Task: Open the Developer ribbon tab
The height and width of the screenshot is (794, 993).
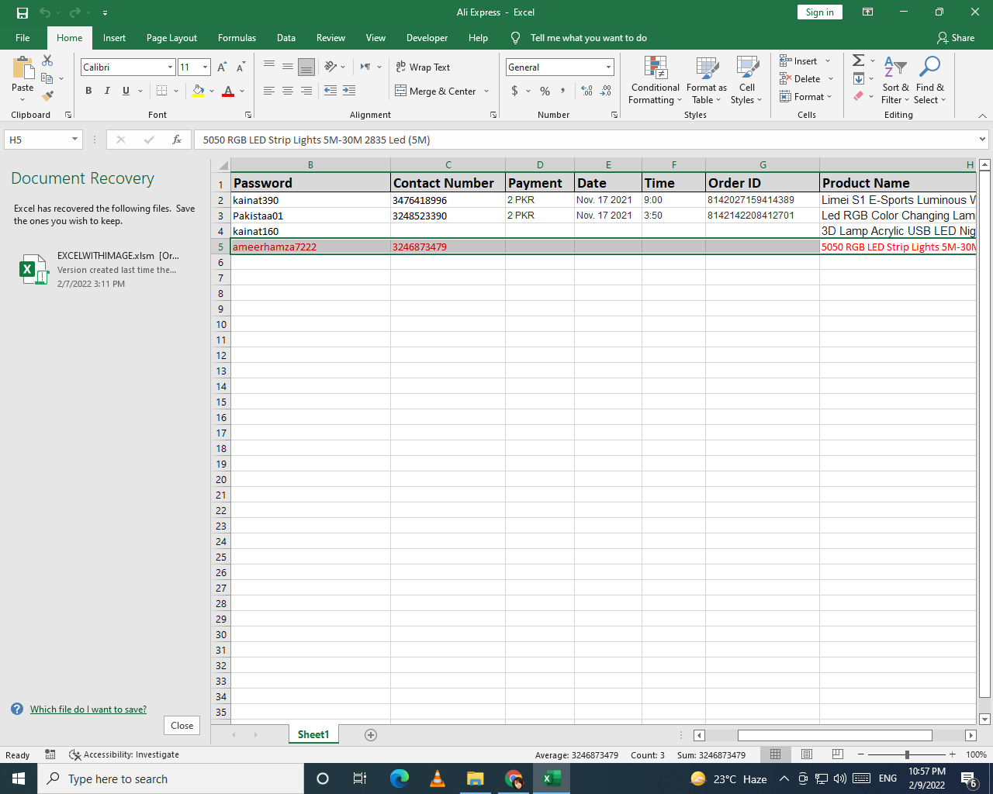Action: click(x=427, y=37)
